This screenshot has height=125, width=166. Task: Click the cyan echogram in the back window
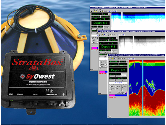point(139,21)
